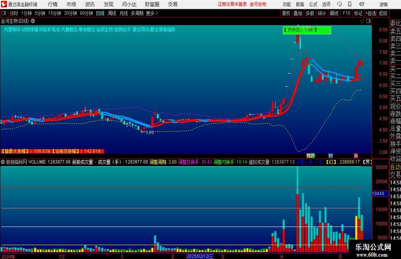
Task: Open the 资讯 menu
Action: click(90, 4)
